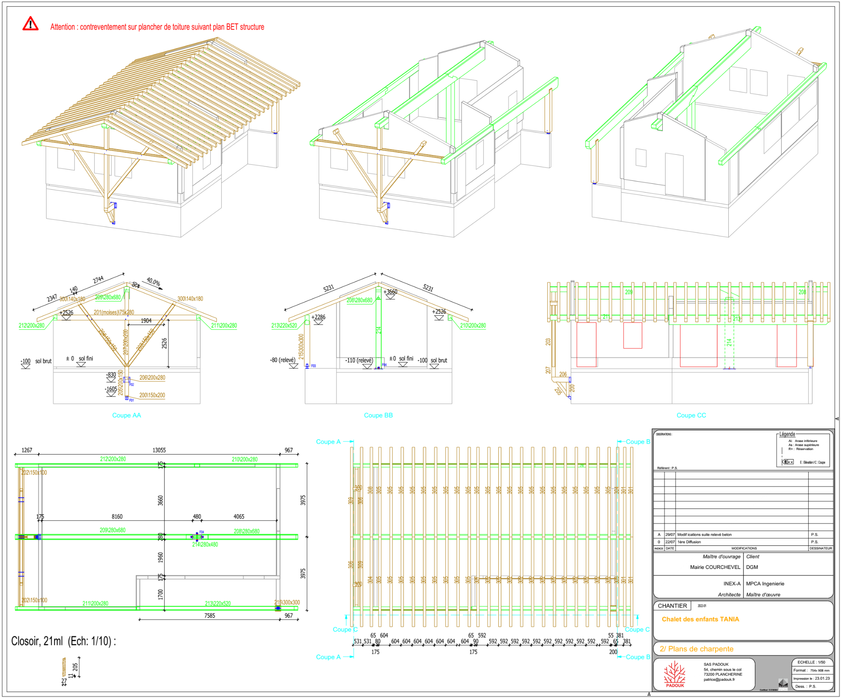Viewport: 841px width, 698px height.
Task: Click the 'Coupe CC' section label
Action: 691,415
